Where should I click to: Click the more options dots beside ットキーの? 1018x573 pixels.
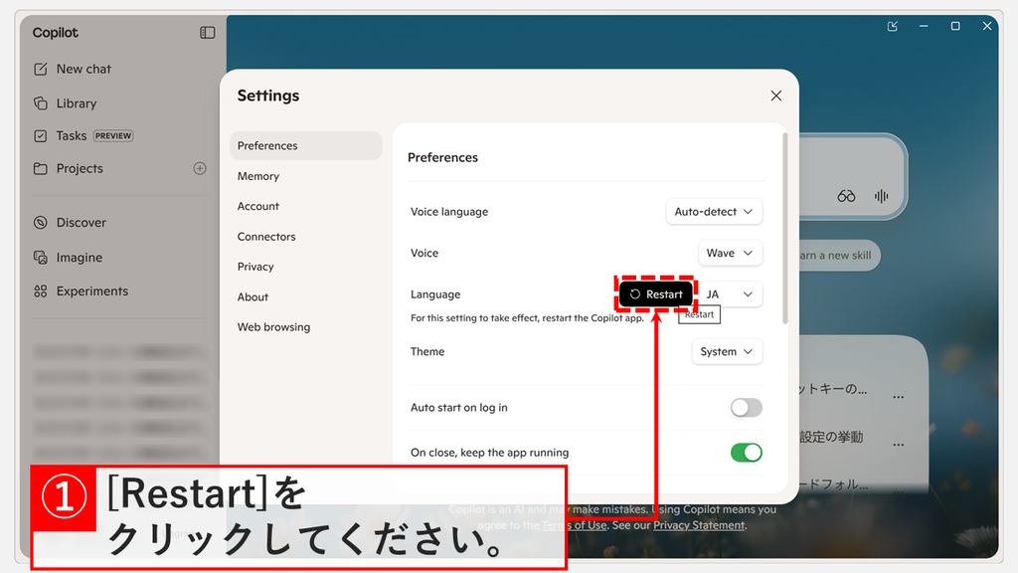(x=899, y=397)
